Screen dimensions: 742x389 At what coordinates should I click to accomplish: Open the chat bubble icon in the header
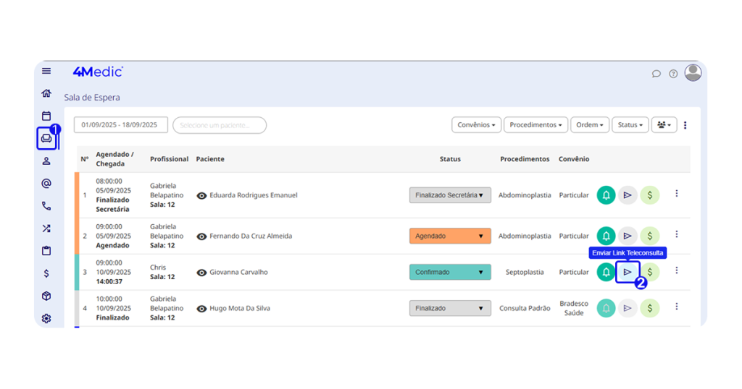point(656,74)
